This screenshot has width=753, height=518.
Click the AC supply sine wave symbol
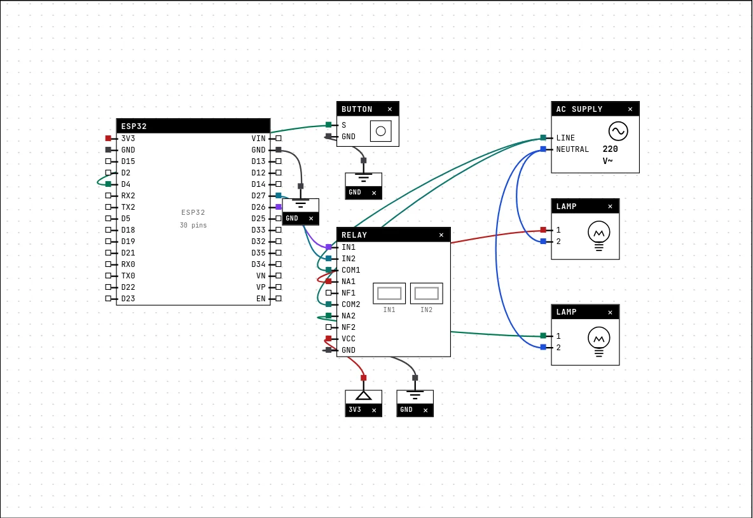[618, 131]
